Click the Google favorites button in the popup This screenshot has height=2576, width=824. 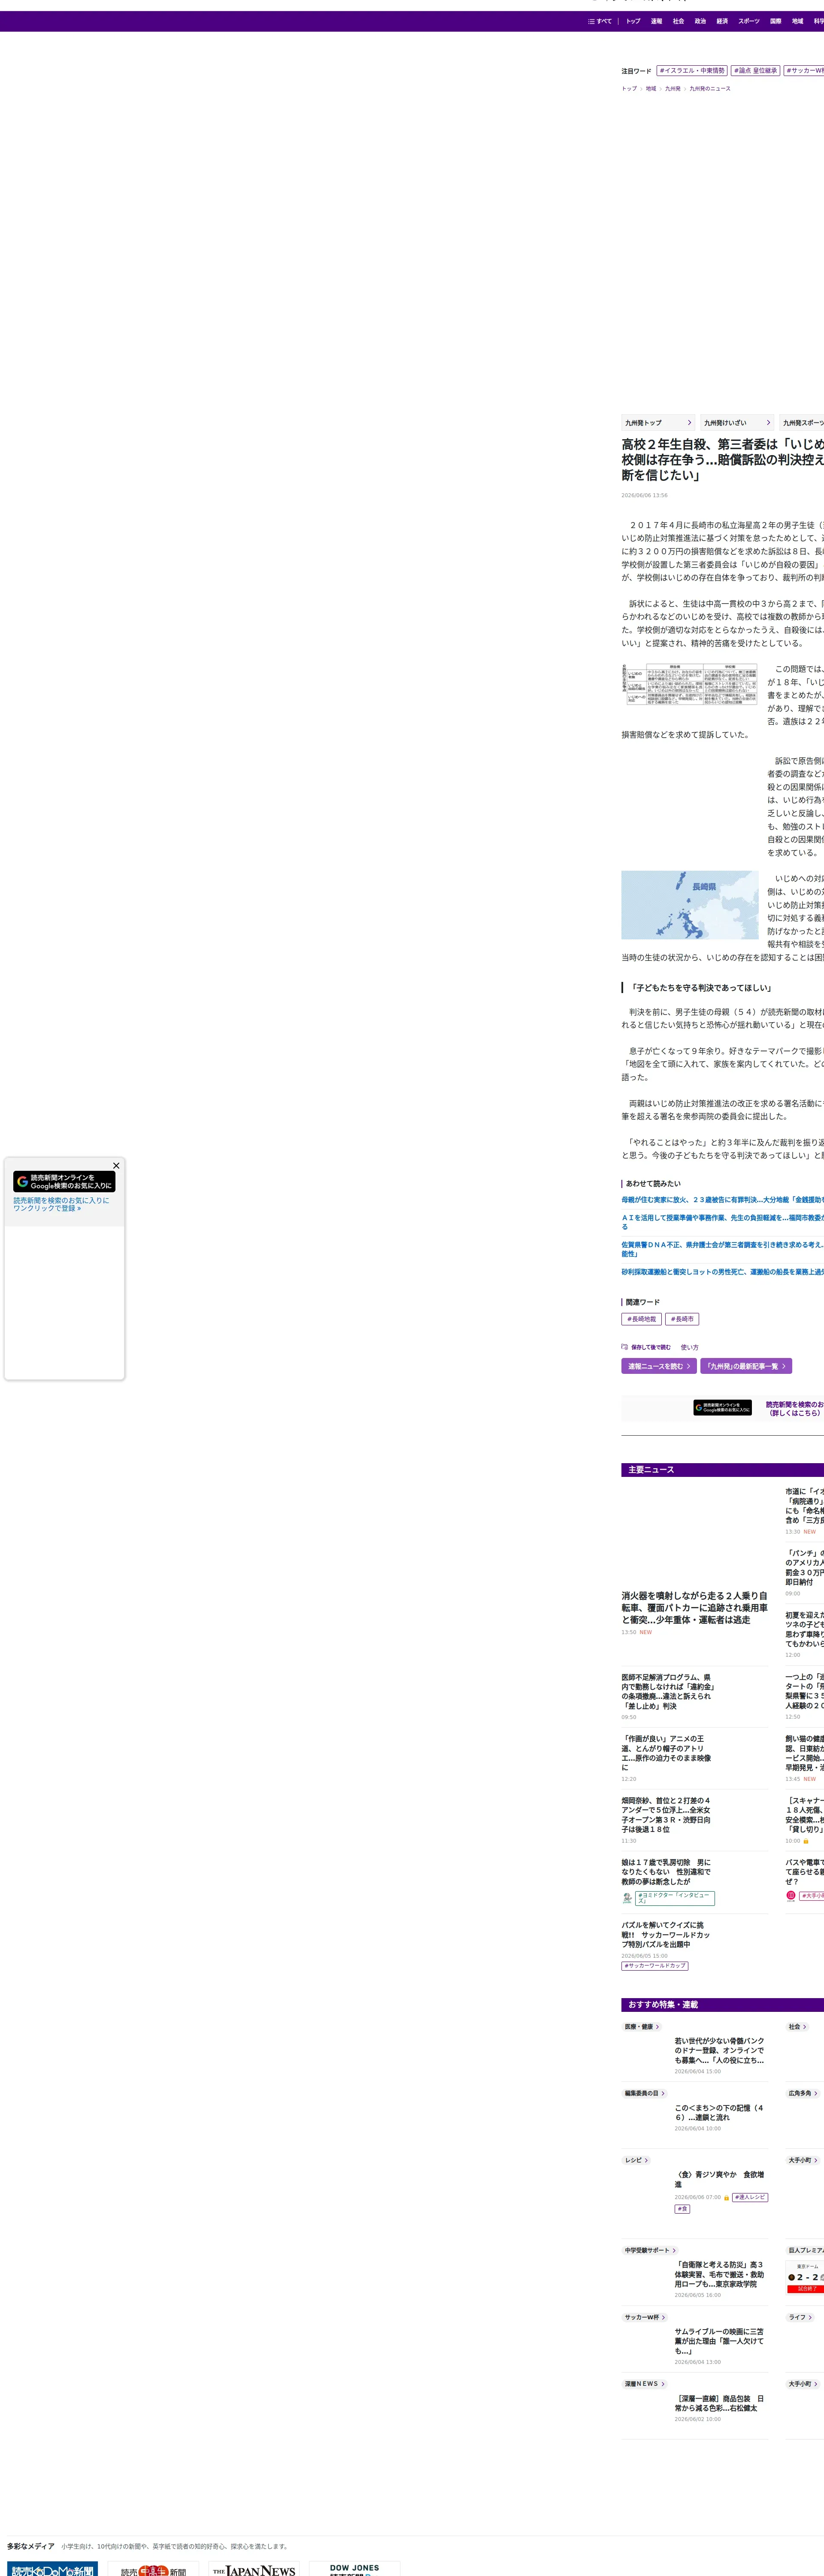64,1182
